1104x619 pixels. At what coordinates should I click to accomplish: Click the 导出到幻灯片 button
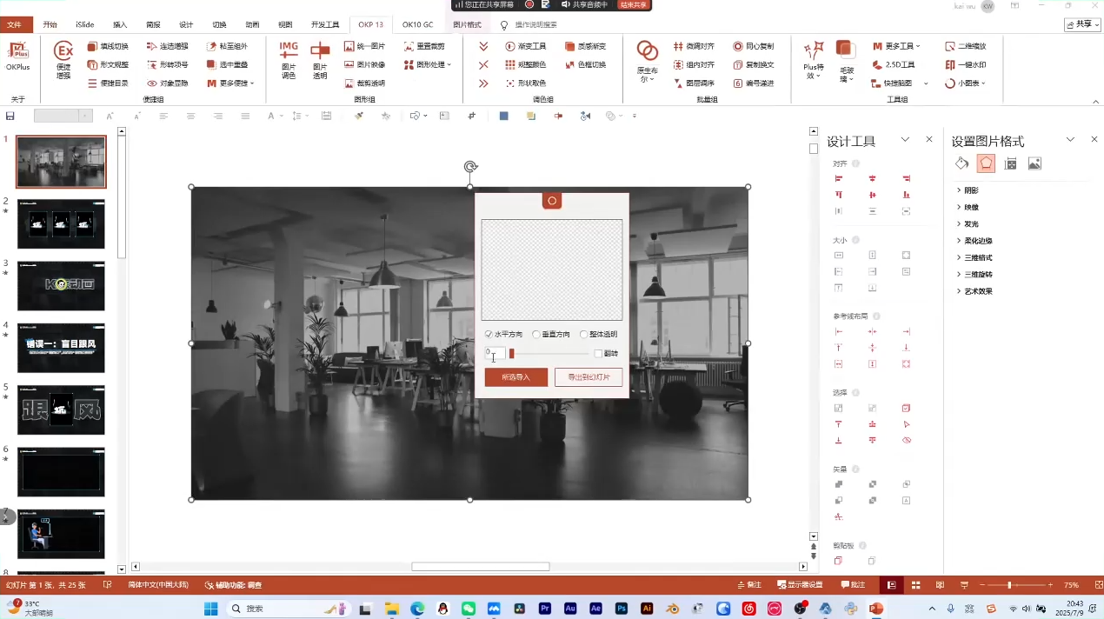pos(589,377)
